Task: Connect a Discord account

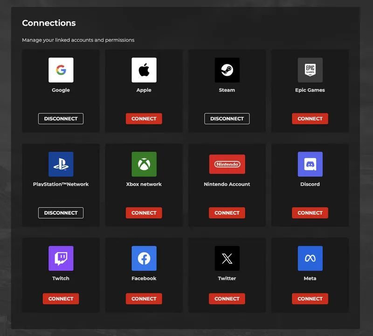Action: point(310,213)
